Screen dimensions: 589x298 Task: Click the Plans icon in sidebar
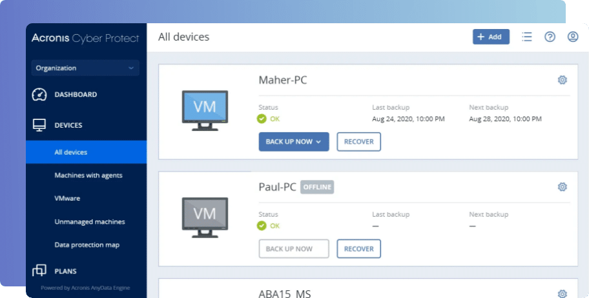tap(39, 271)
